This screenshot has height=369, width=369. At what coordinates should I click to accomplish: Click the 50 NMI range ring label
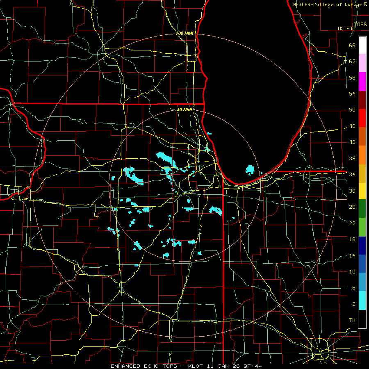click(185, 109)
